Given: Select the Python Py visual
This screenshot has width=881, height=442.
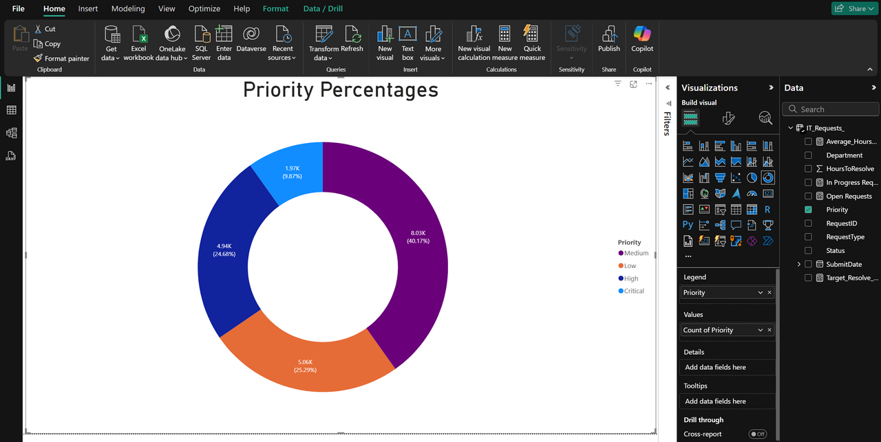Looking at the screenshot, I should tap(688, 225).
